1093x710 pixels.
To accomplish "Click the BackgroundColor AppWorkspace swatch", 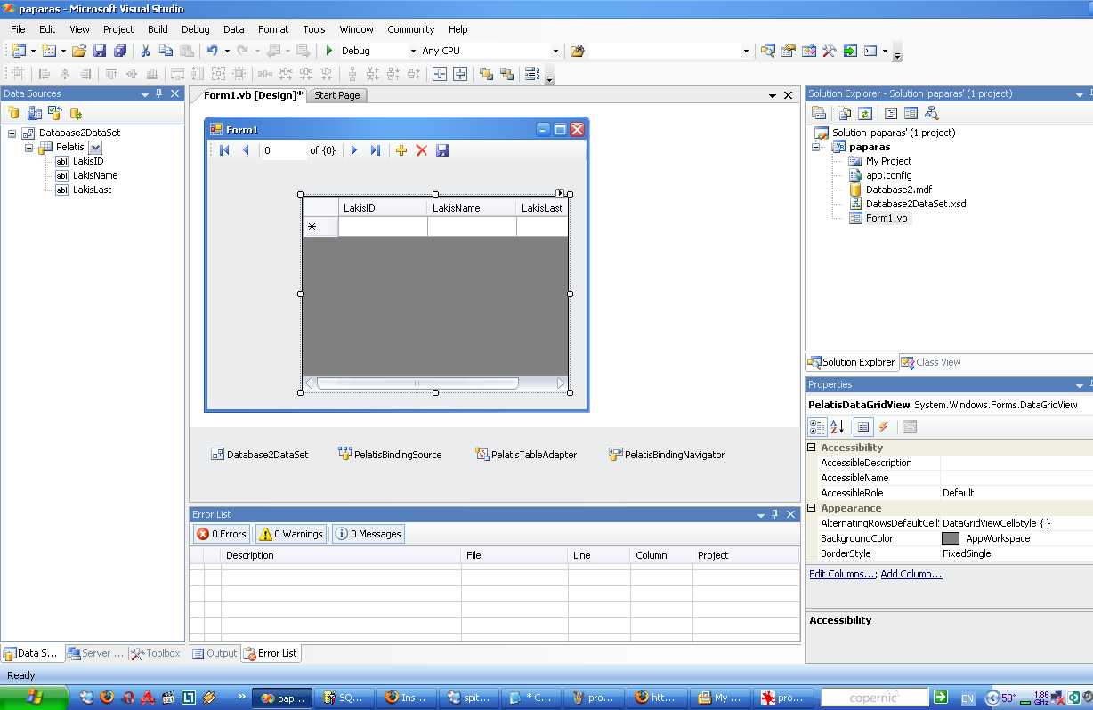I will click(x=951, y=538).
